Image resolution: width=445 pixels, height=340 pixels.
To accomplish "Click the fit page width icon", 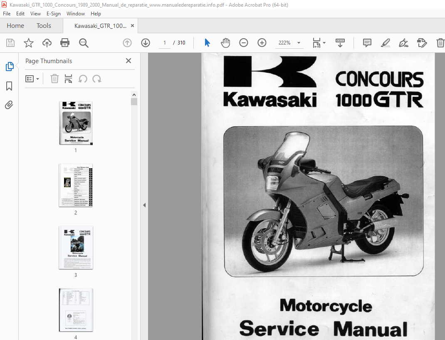I will pos(316,43).
